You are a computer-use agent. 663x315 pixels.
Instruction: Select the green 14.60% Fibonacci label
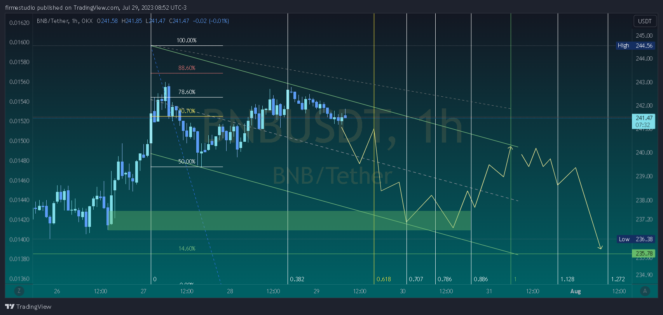187,249
